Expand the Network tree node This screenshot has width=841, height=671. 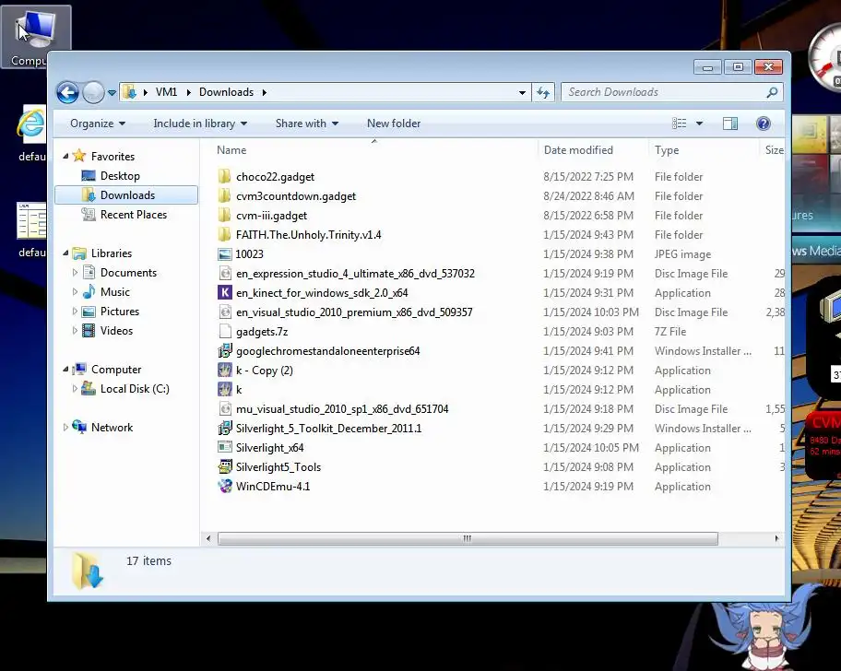pos(65,427)
